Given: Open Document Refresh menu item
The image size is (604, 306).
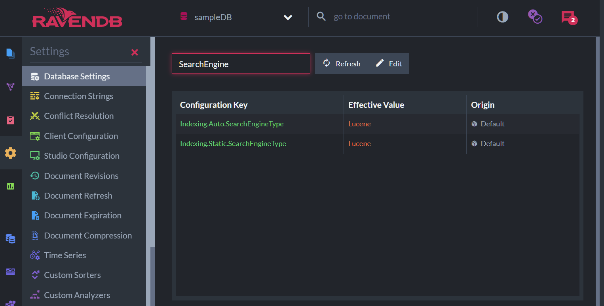Looking at the screenshot, I should click(x=84, y=196).
